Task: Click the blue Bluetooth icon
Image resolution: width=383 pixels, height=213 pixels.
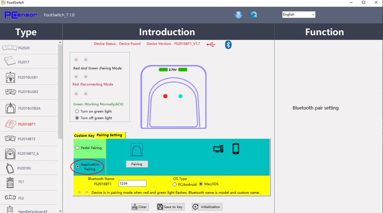Action: point(228,45)
